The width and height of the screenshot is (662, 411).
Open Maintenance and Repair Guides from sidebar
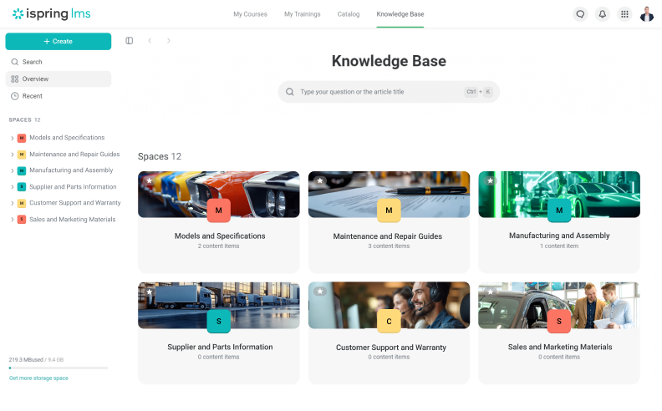click(x=74, y=154)
